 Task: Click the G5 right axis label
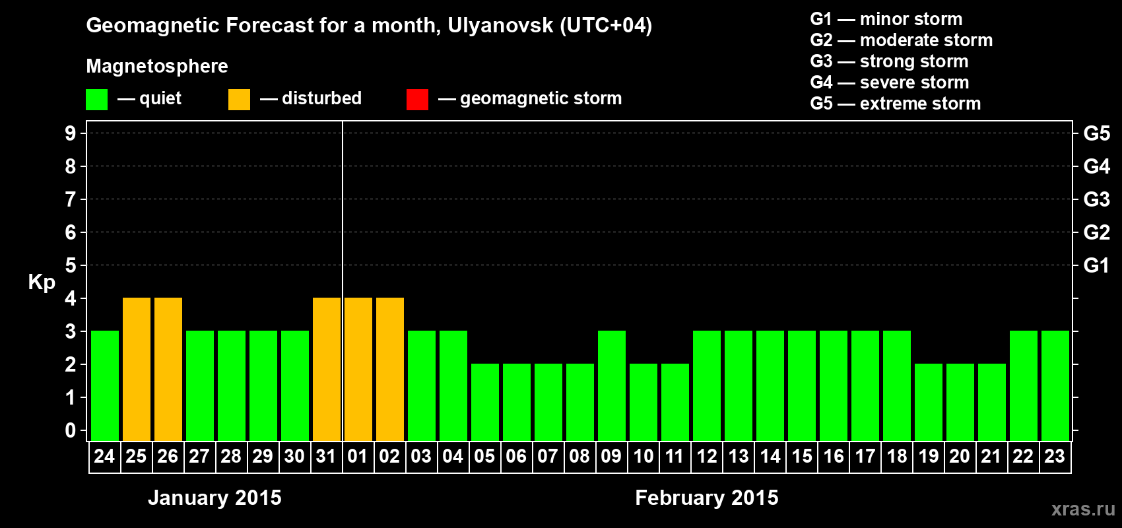point(1097,133)
